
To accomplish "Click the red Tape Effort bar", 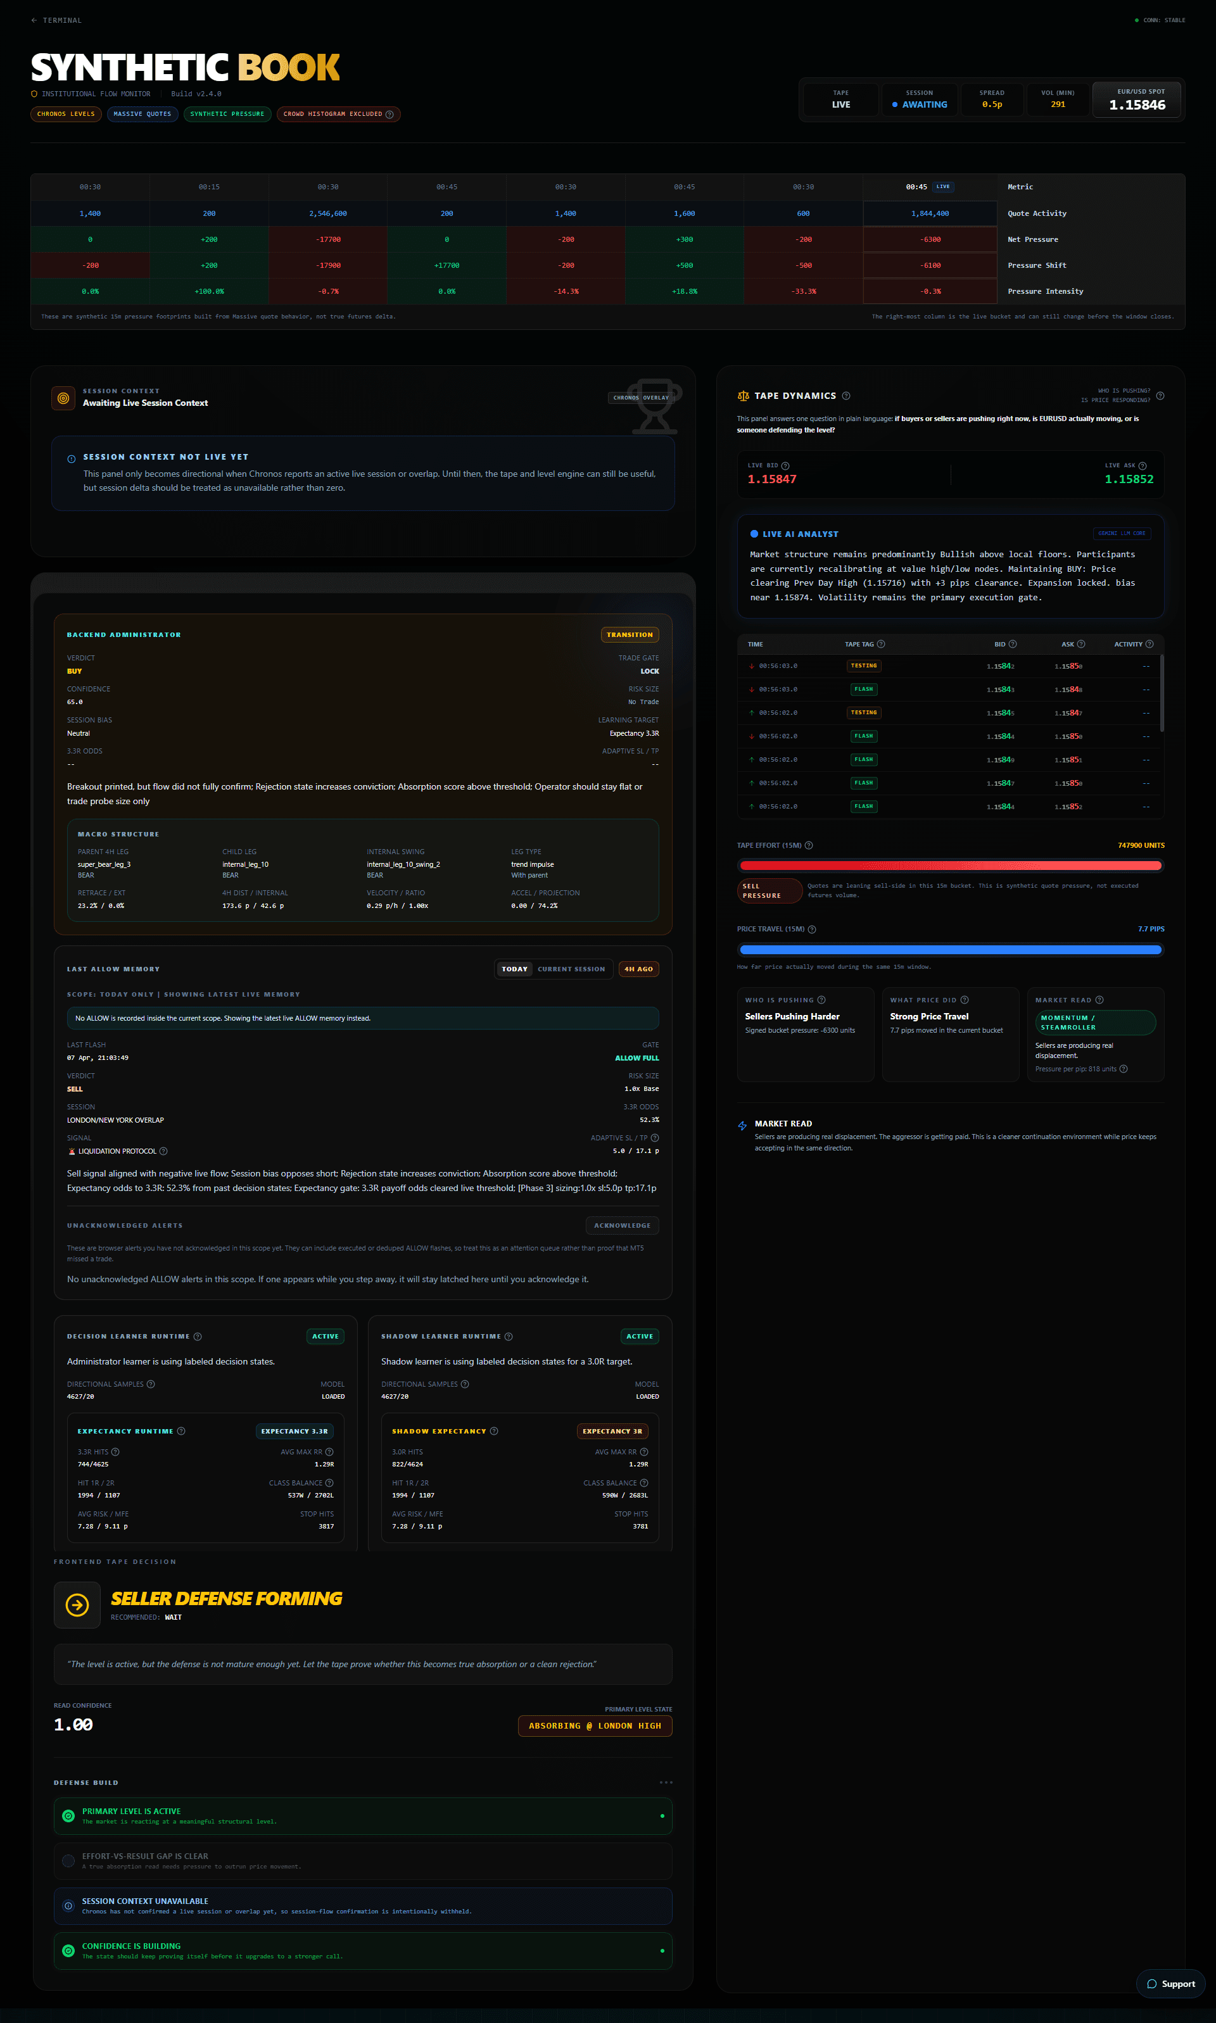I will coord(950,866).
